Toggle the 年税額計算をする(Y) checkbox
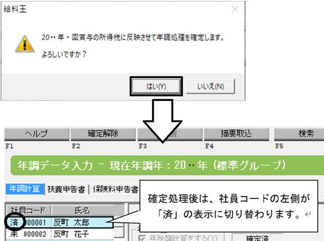The image size is (324, 241). coord(142,238)
